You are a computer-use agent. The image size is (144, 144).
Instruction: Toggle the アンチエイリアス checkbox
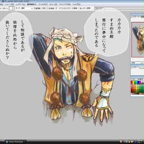[60, 8]
